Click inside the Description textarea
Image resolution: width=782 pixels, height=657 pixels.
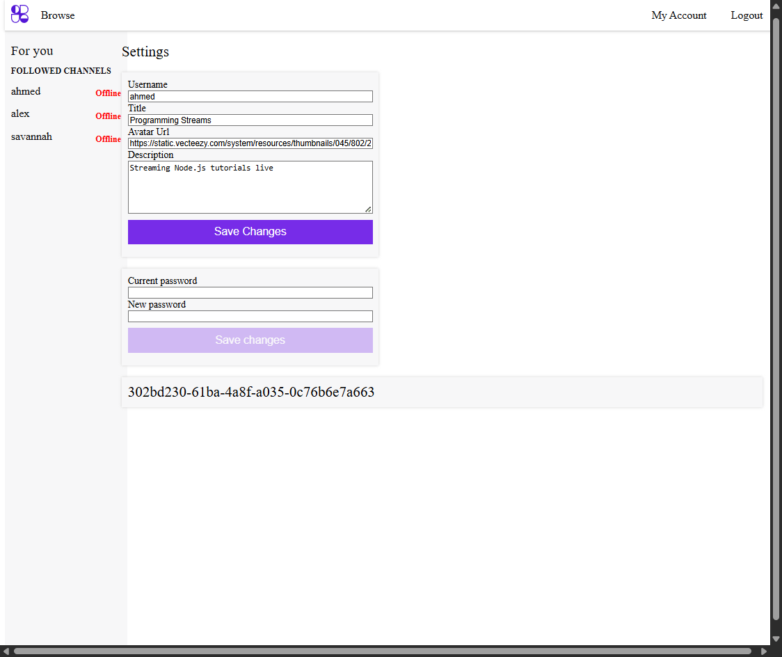click(250, 187)
